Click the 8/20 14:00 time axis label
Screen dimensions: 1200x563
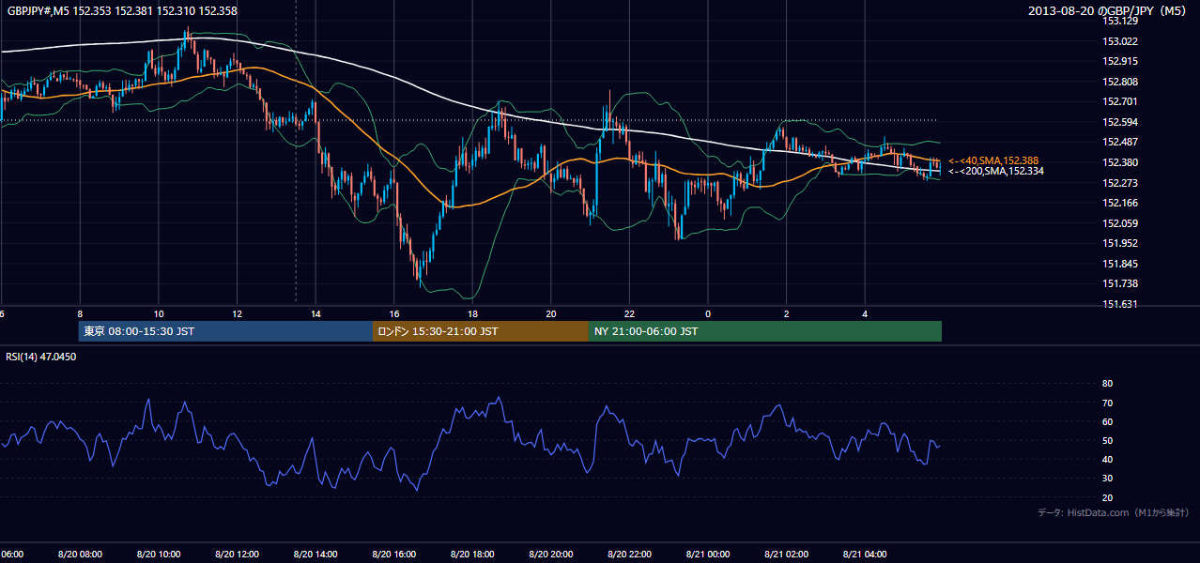[315, 555]
